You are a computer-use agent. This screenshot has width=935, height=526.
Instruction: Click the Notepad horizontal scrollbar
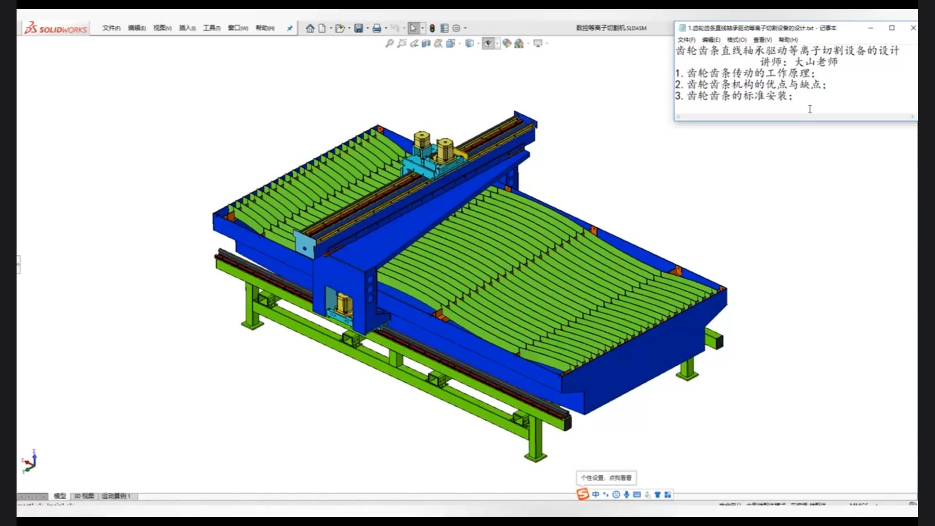click(x=796, y=116)
